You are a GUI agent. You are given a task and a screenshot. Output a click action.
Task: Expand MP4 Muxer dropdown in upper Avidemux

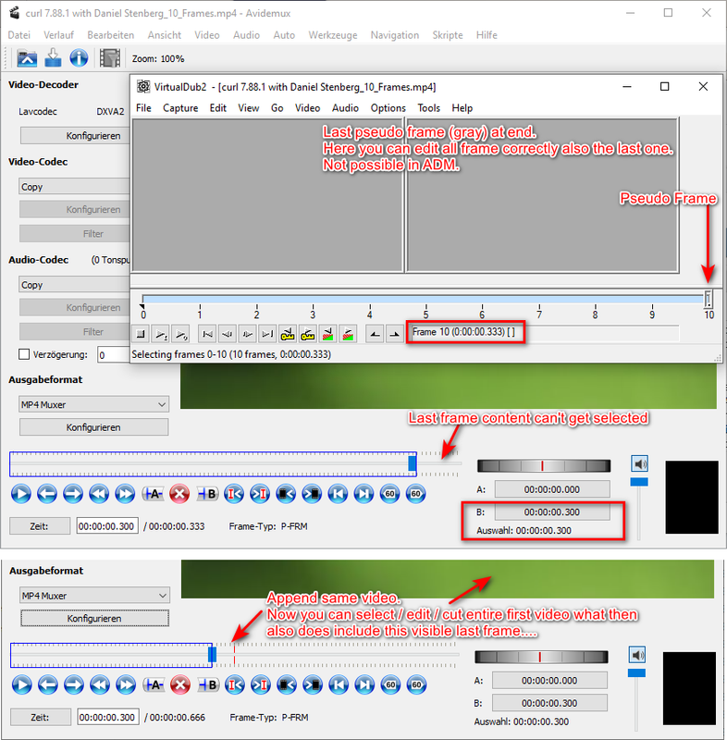click(94, 404)
